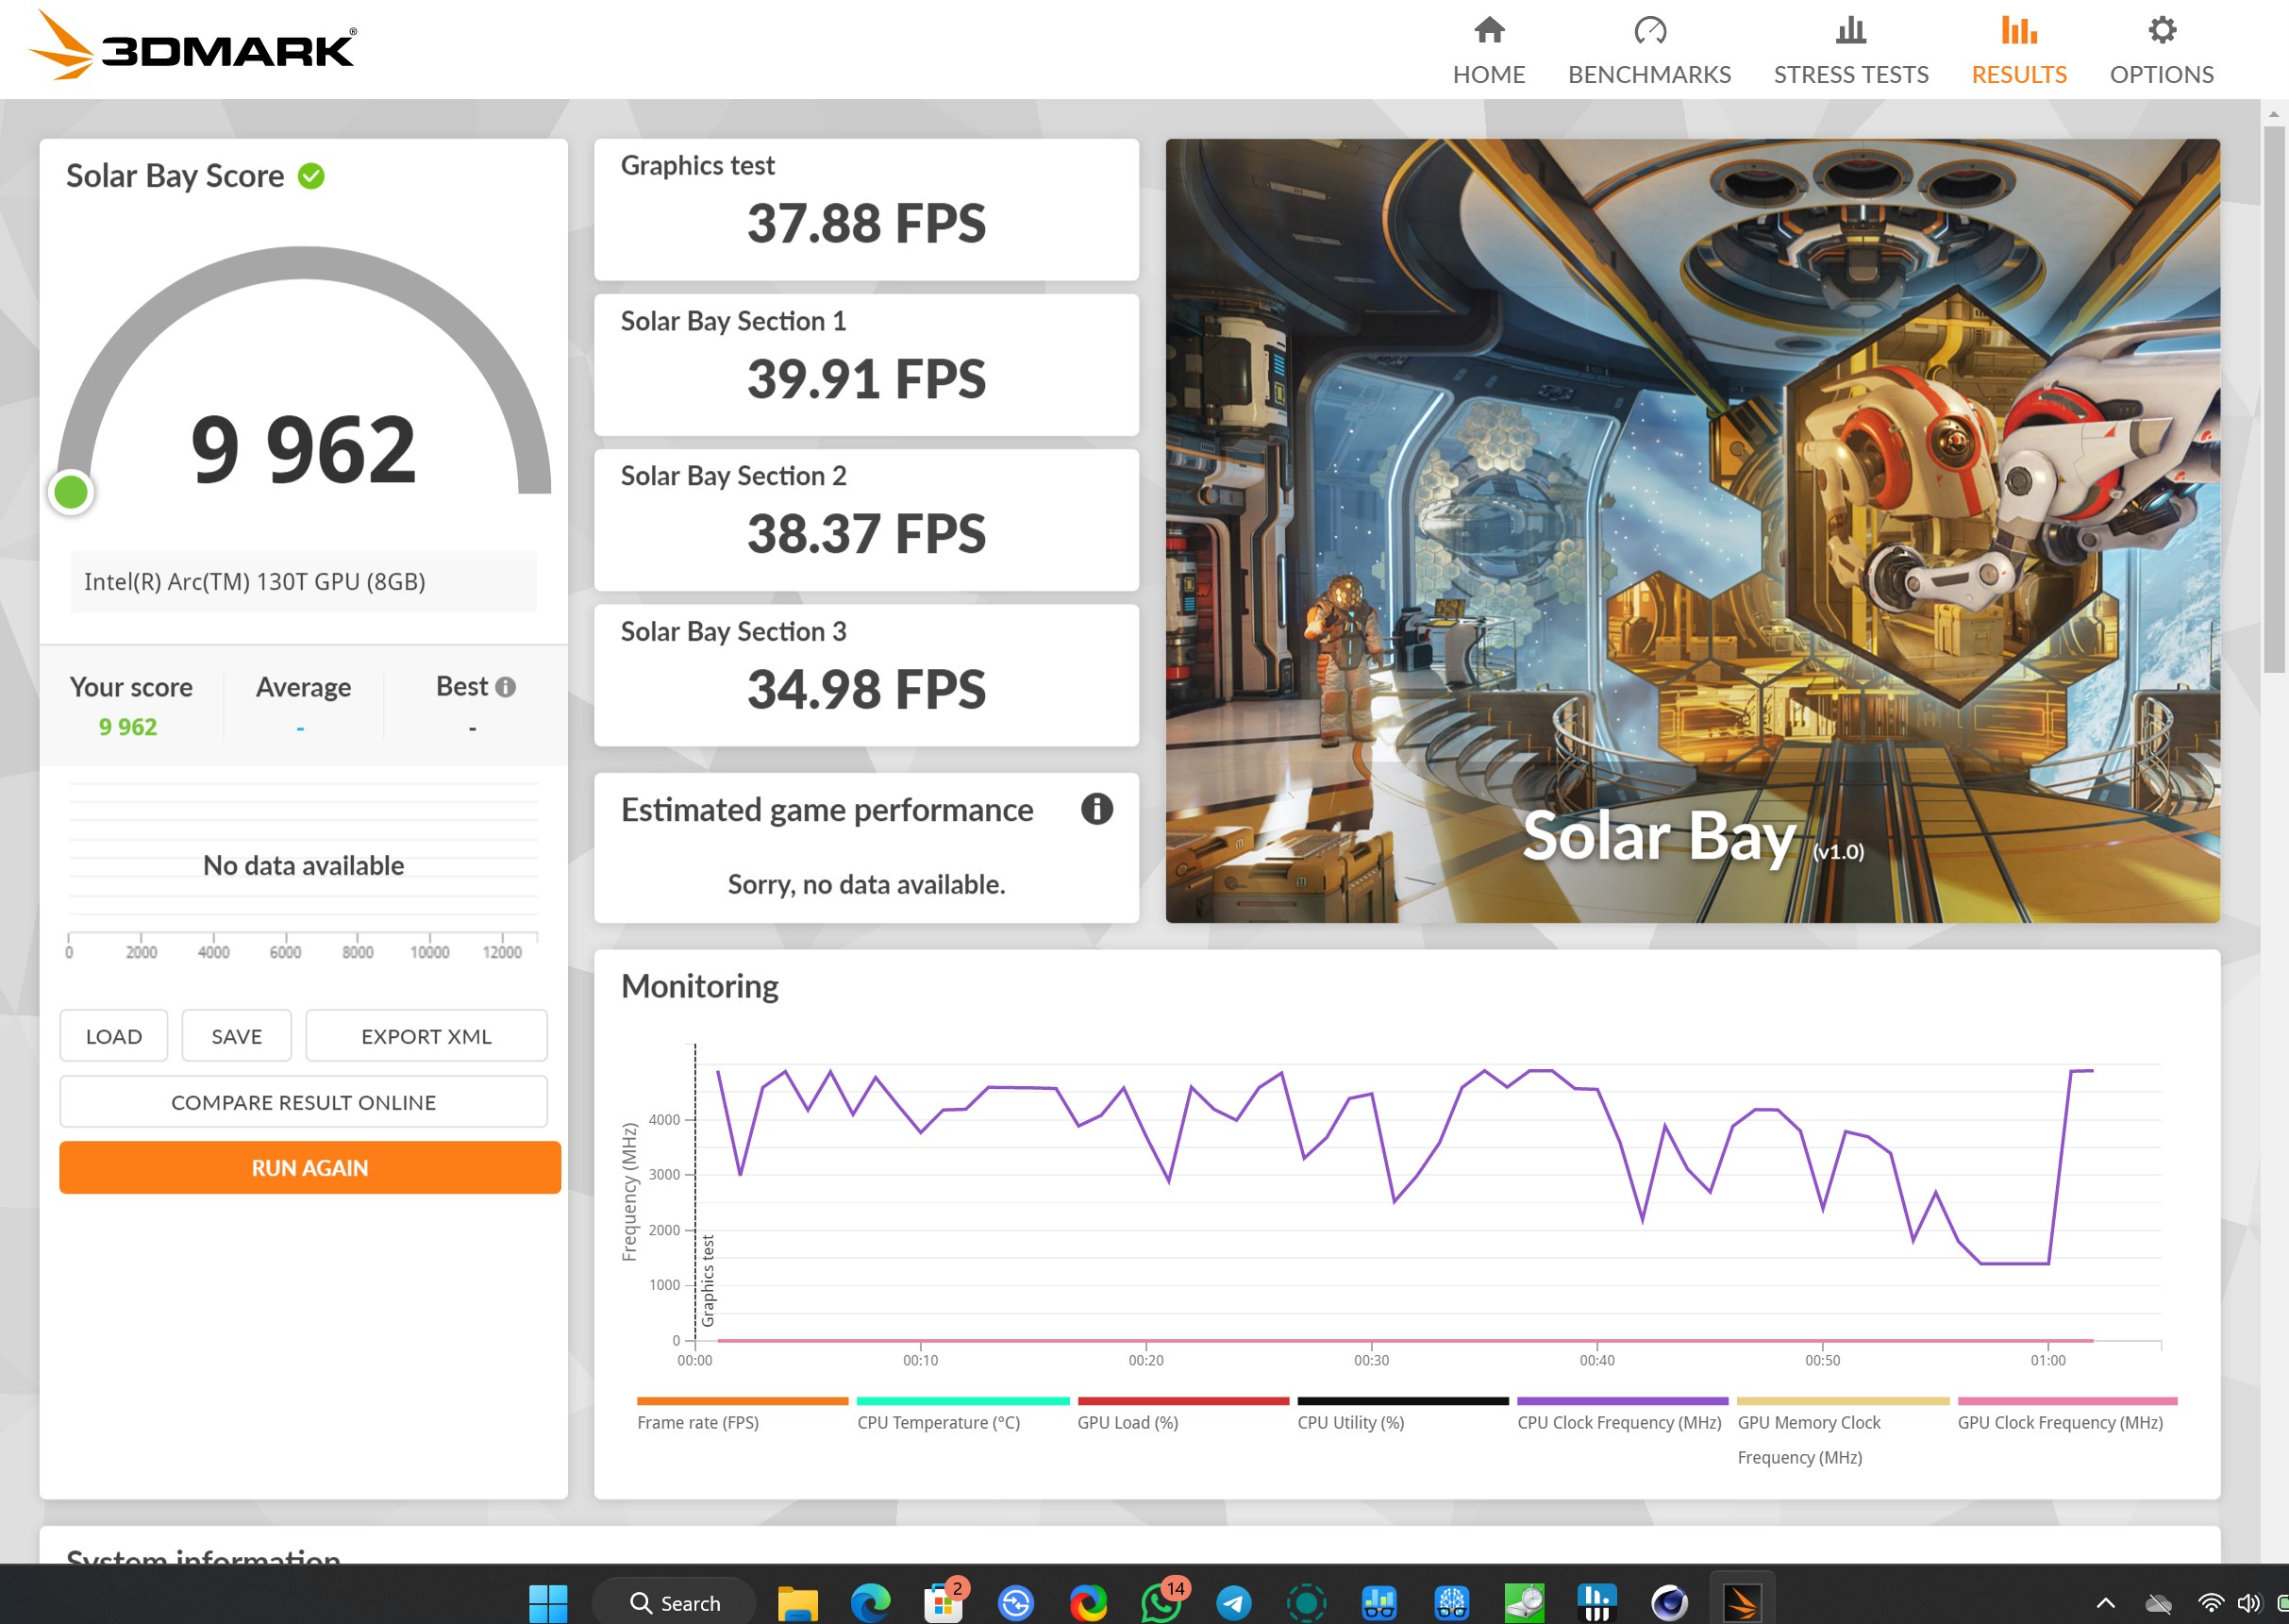Image resolution: width=2289 pixels, height=1624 pixels.
Task: Click Solar Bay Section 1 result card
Action: coord(866,364)
